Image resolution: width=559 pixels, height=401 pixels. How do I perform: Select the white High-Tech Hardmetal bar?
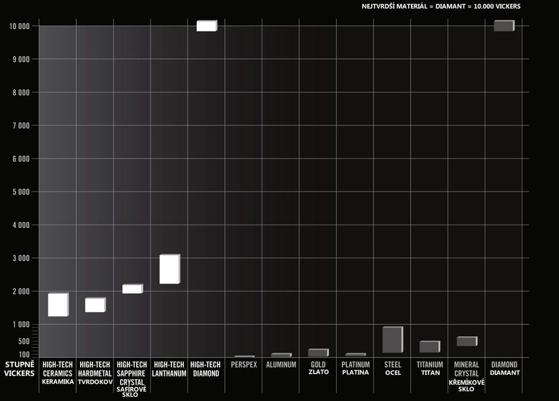pos(94,305)
